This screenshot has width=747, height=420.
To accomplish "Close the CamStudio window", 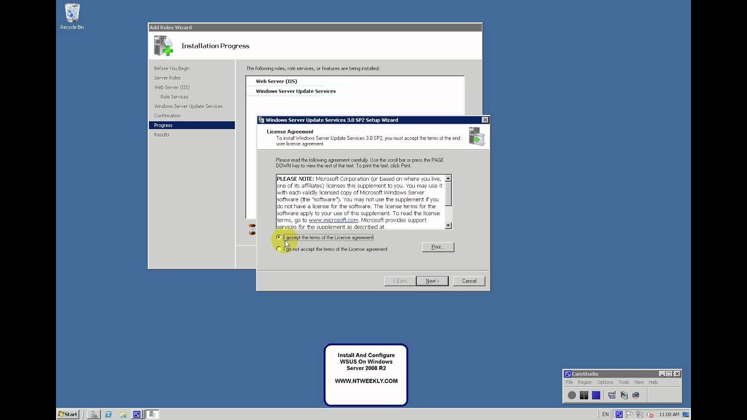I will coord(677,374).
